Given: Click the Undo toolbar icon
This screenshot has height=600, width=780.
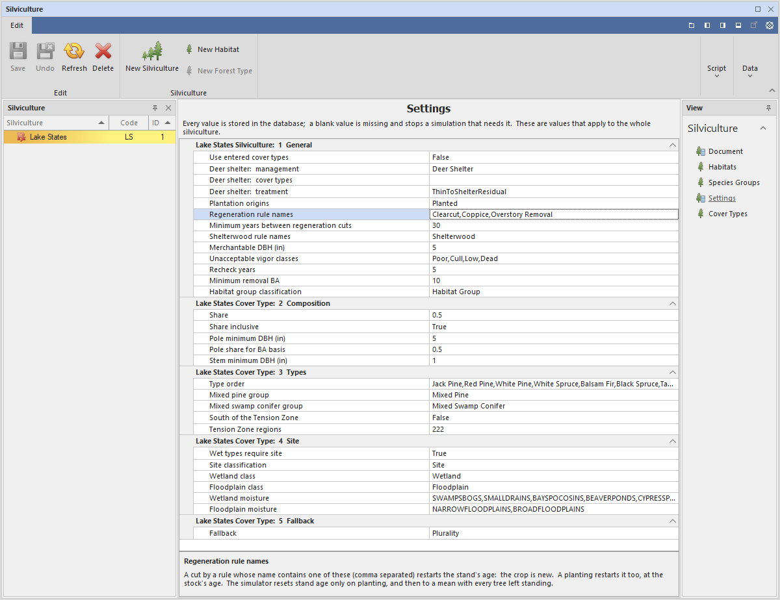Looking at the screenshot, I should [45, 51].
